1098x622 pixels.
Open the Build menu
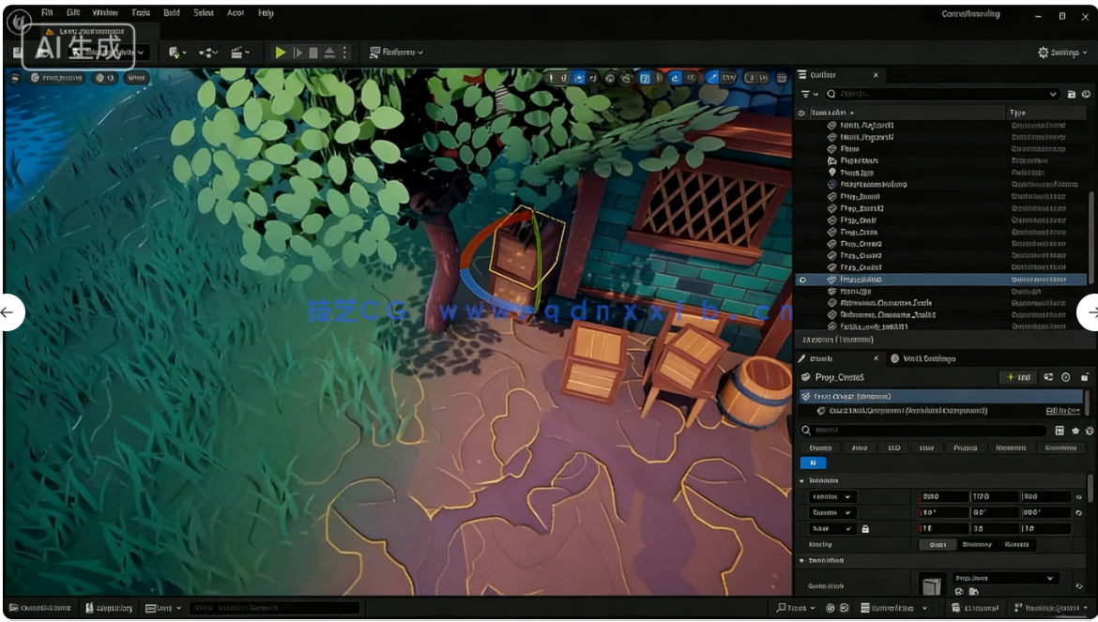172,12
